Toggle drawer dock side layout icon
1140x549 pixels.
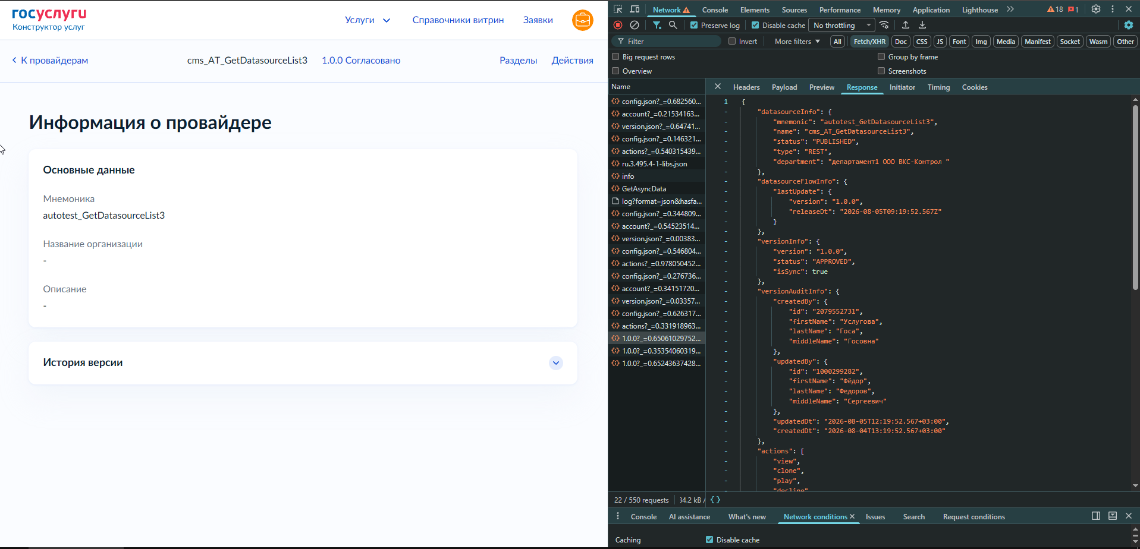pyautogui.click(x=1096, y=516)
